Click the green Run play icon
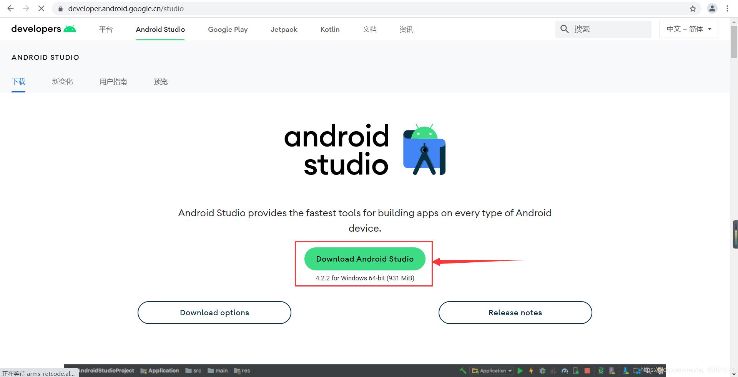This screenshot has height=377, width=738. 520,370
